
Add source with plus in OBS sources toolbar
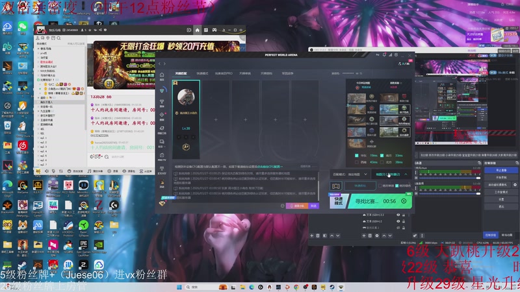pos(364,236)
